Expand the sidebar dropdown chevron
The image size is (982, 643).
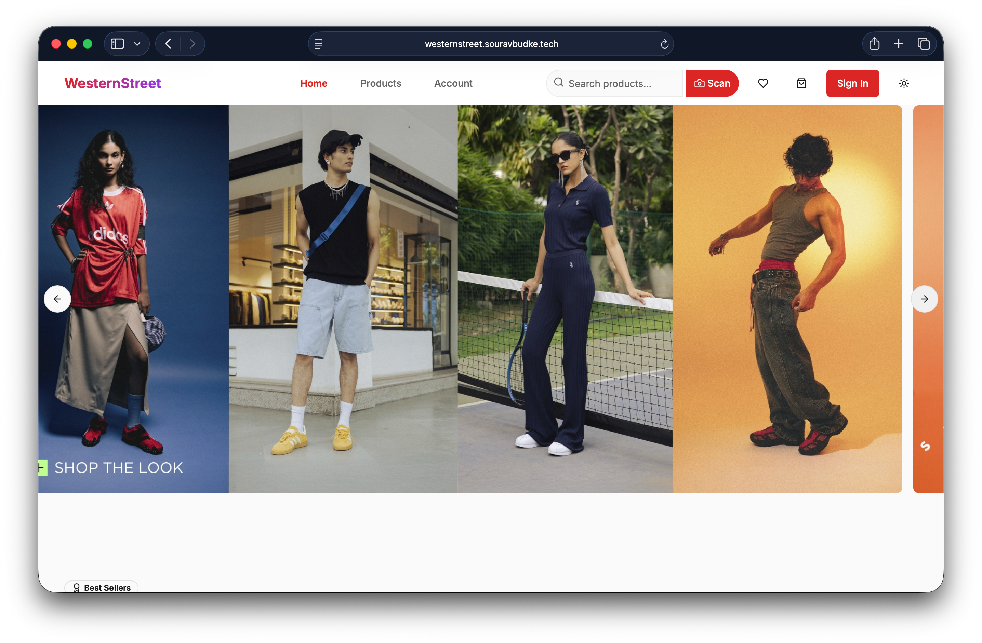tap(137, 44)
